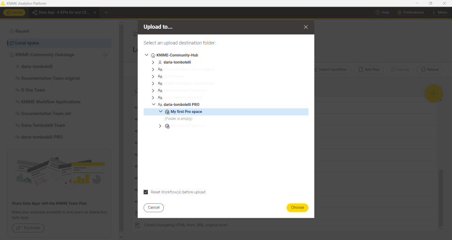Close the Upload to dialog with X
Screen dimensions: 452x240
pyautogui.click(x=306, y=27)
